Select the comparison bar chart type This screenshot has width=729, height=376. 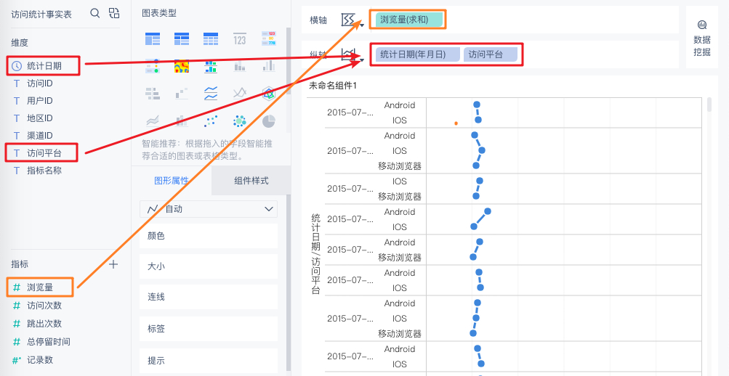coord(153,94)
